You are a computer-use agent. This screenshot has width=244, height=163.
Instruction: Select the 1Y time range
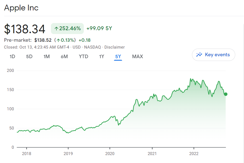pyautogui.click(x=102, y=57)
